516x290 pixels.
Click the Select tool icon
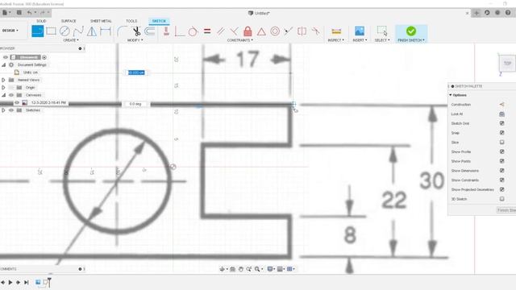382,31
